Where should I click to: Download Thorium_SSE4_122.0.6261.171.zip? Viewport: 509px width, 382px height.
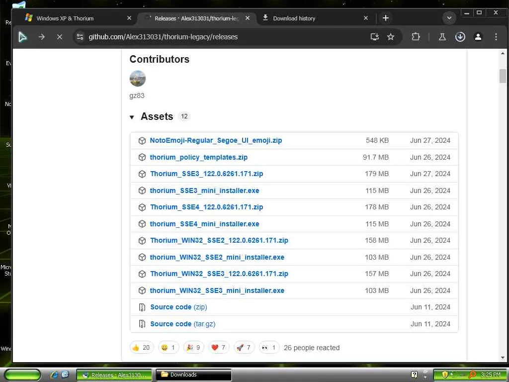[x=206, y=207]
